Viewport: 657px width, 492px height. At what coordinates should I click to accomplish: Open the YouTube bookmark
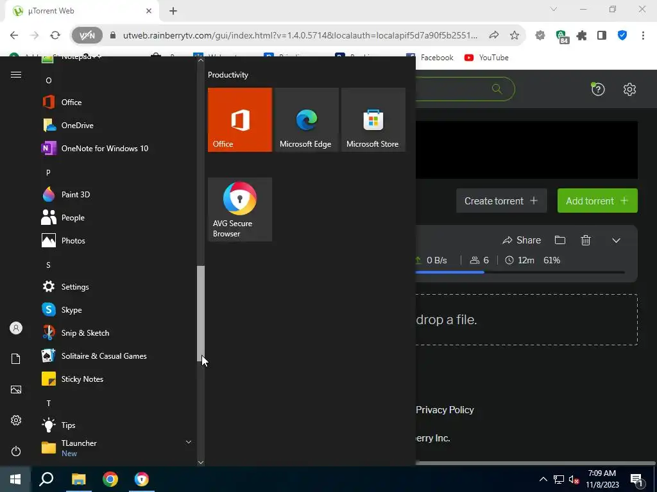(486, 57)
